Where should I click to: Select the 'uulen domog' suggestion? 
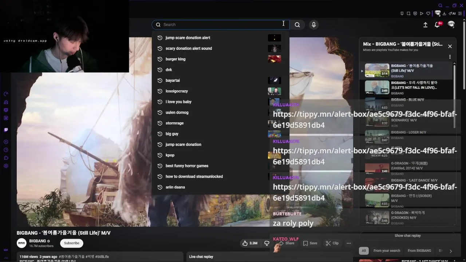click(221, 112)
